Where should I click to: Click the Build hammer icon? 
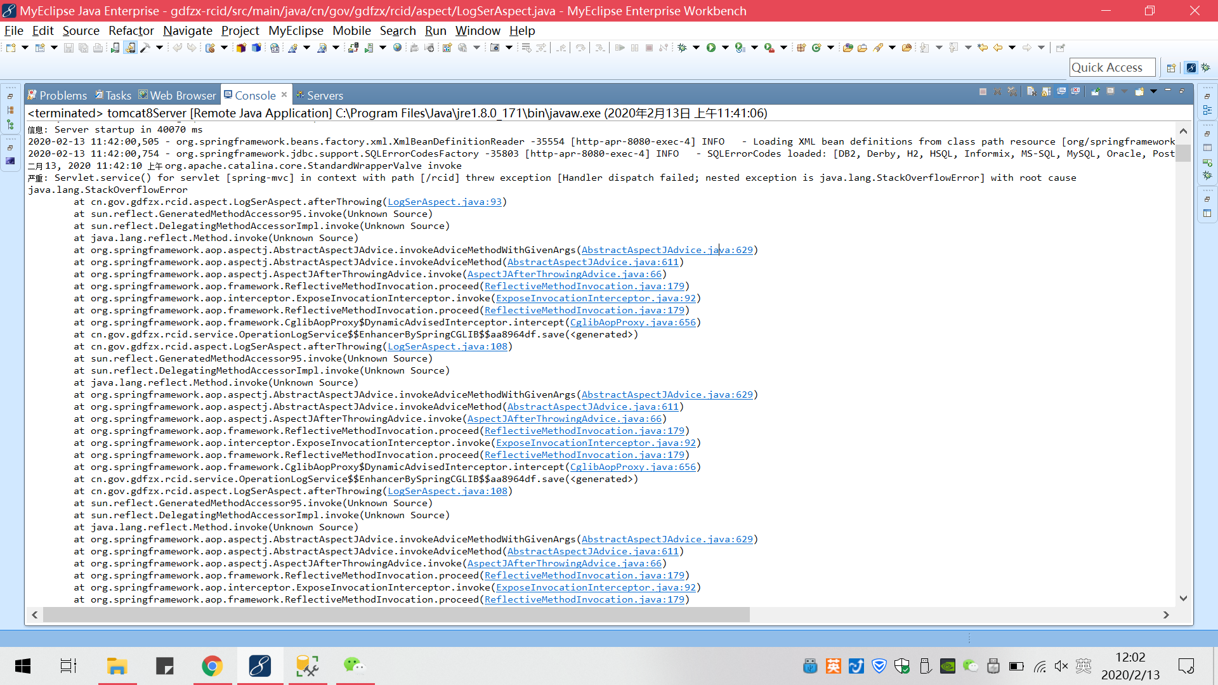tap(145, 48)
